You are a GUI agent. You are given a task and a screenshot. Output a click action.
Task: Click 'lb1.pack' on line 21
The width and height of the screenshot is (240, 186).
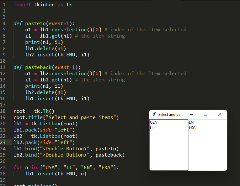[25, 130]
